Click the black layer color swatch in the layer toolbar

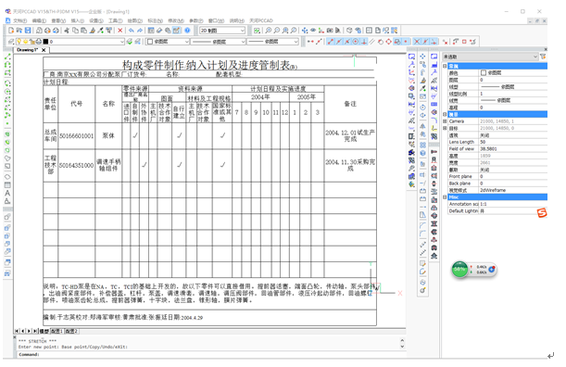[45, 42]
